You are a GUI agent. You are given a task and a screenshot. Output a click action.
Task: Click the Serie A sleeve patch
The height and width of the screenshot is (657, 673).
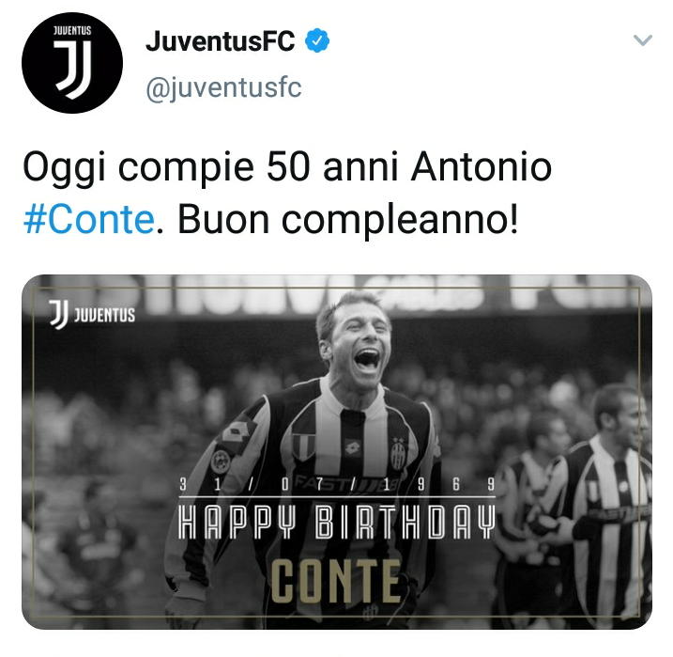click(x=220, y=461)
